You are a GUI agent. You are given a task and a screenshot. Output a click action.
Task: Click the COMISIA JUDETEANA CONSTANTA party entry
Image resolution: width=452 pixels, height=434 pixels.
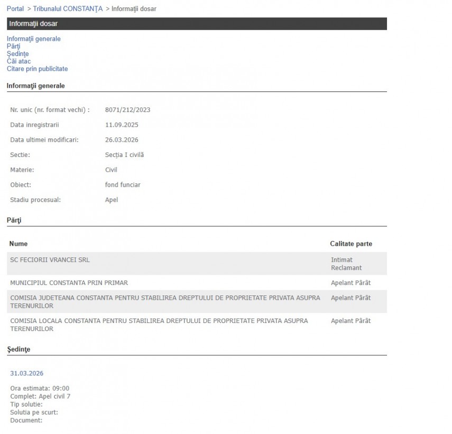tap(165, 301)
